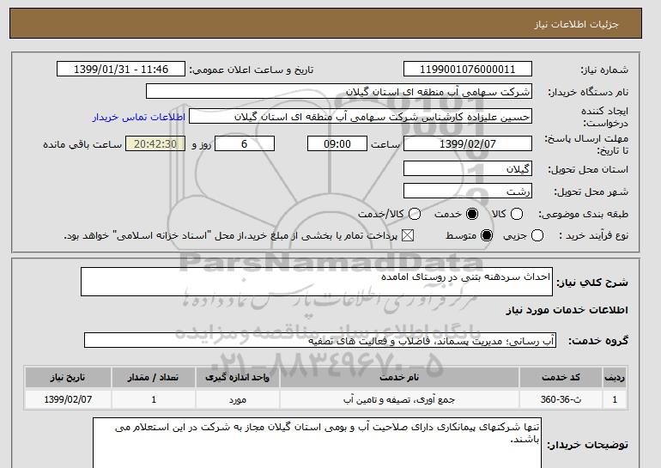661x468 pixels.
Task: Click the شهر محل تحویل field رشت
Action: coord(468,191)
